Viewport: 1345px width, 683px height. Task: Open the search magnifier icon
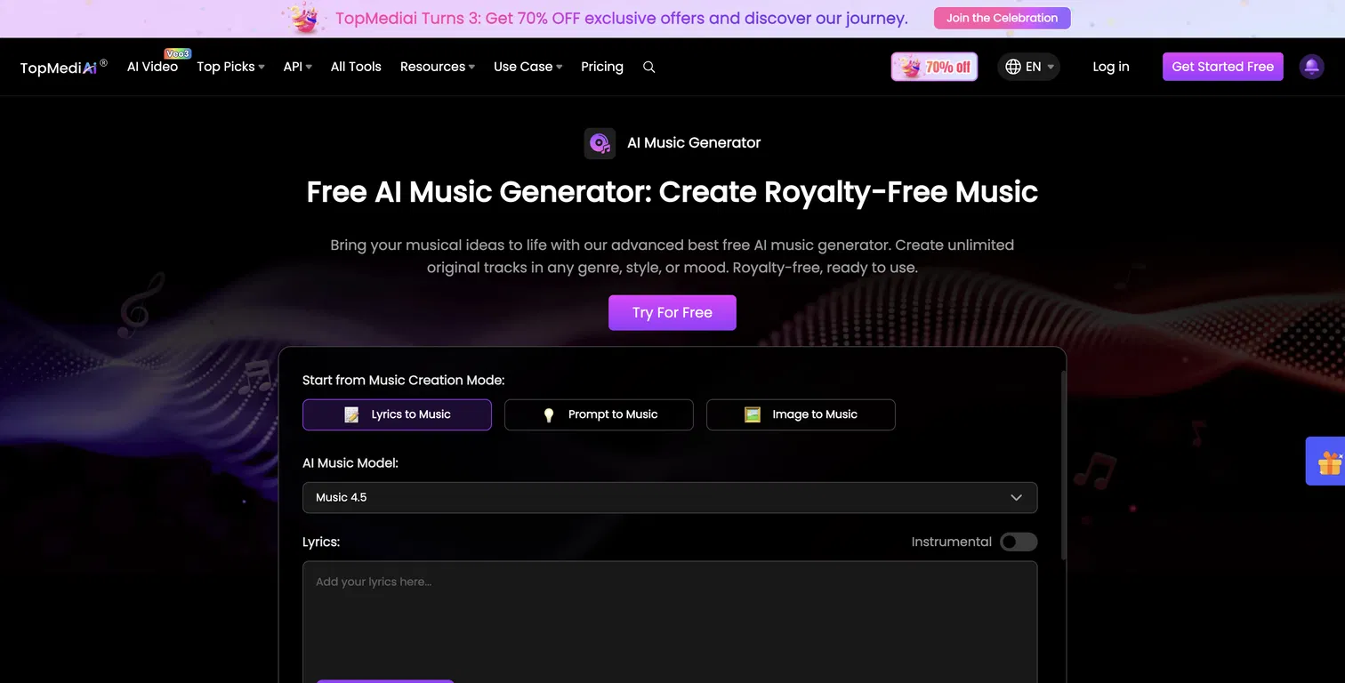click(x=649, y=68)
